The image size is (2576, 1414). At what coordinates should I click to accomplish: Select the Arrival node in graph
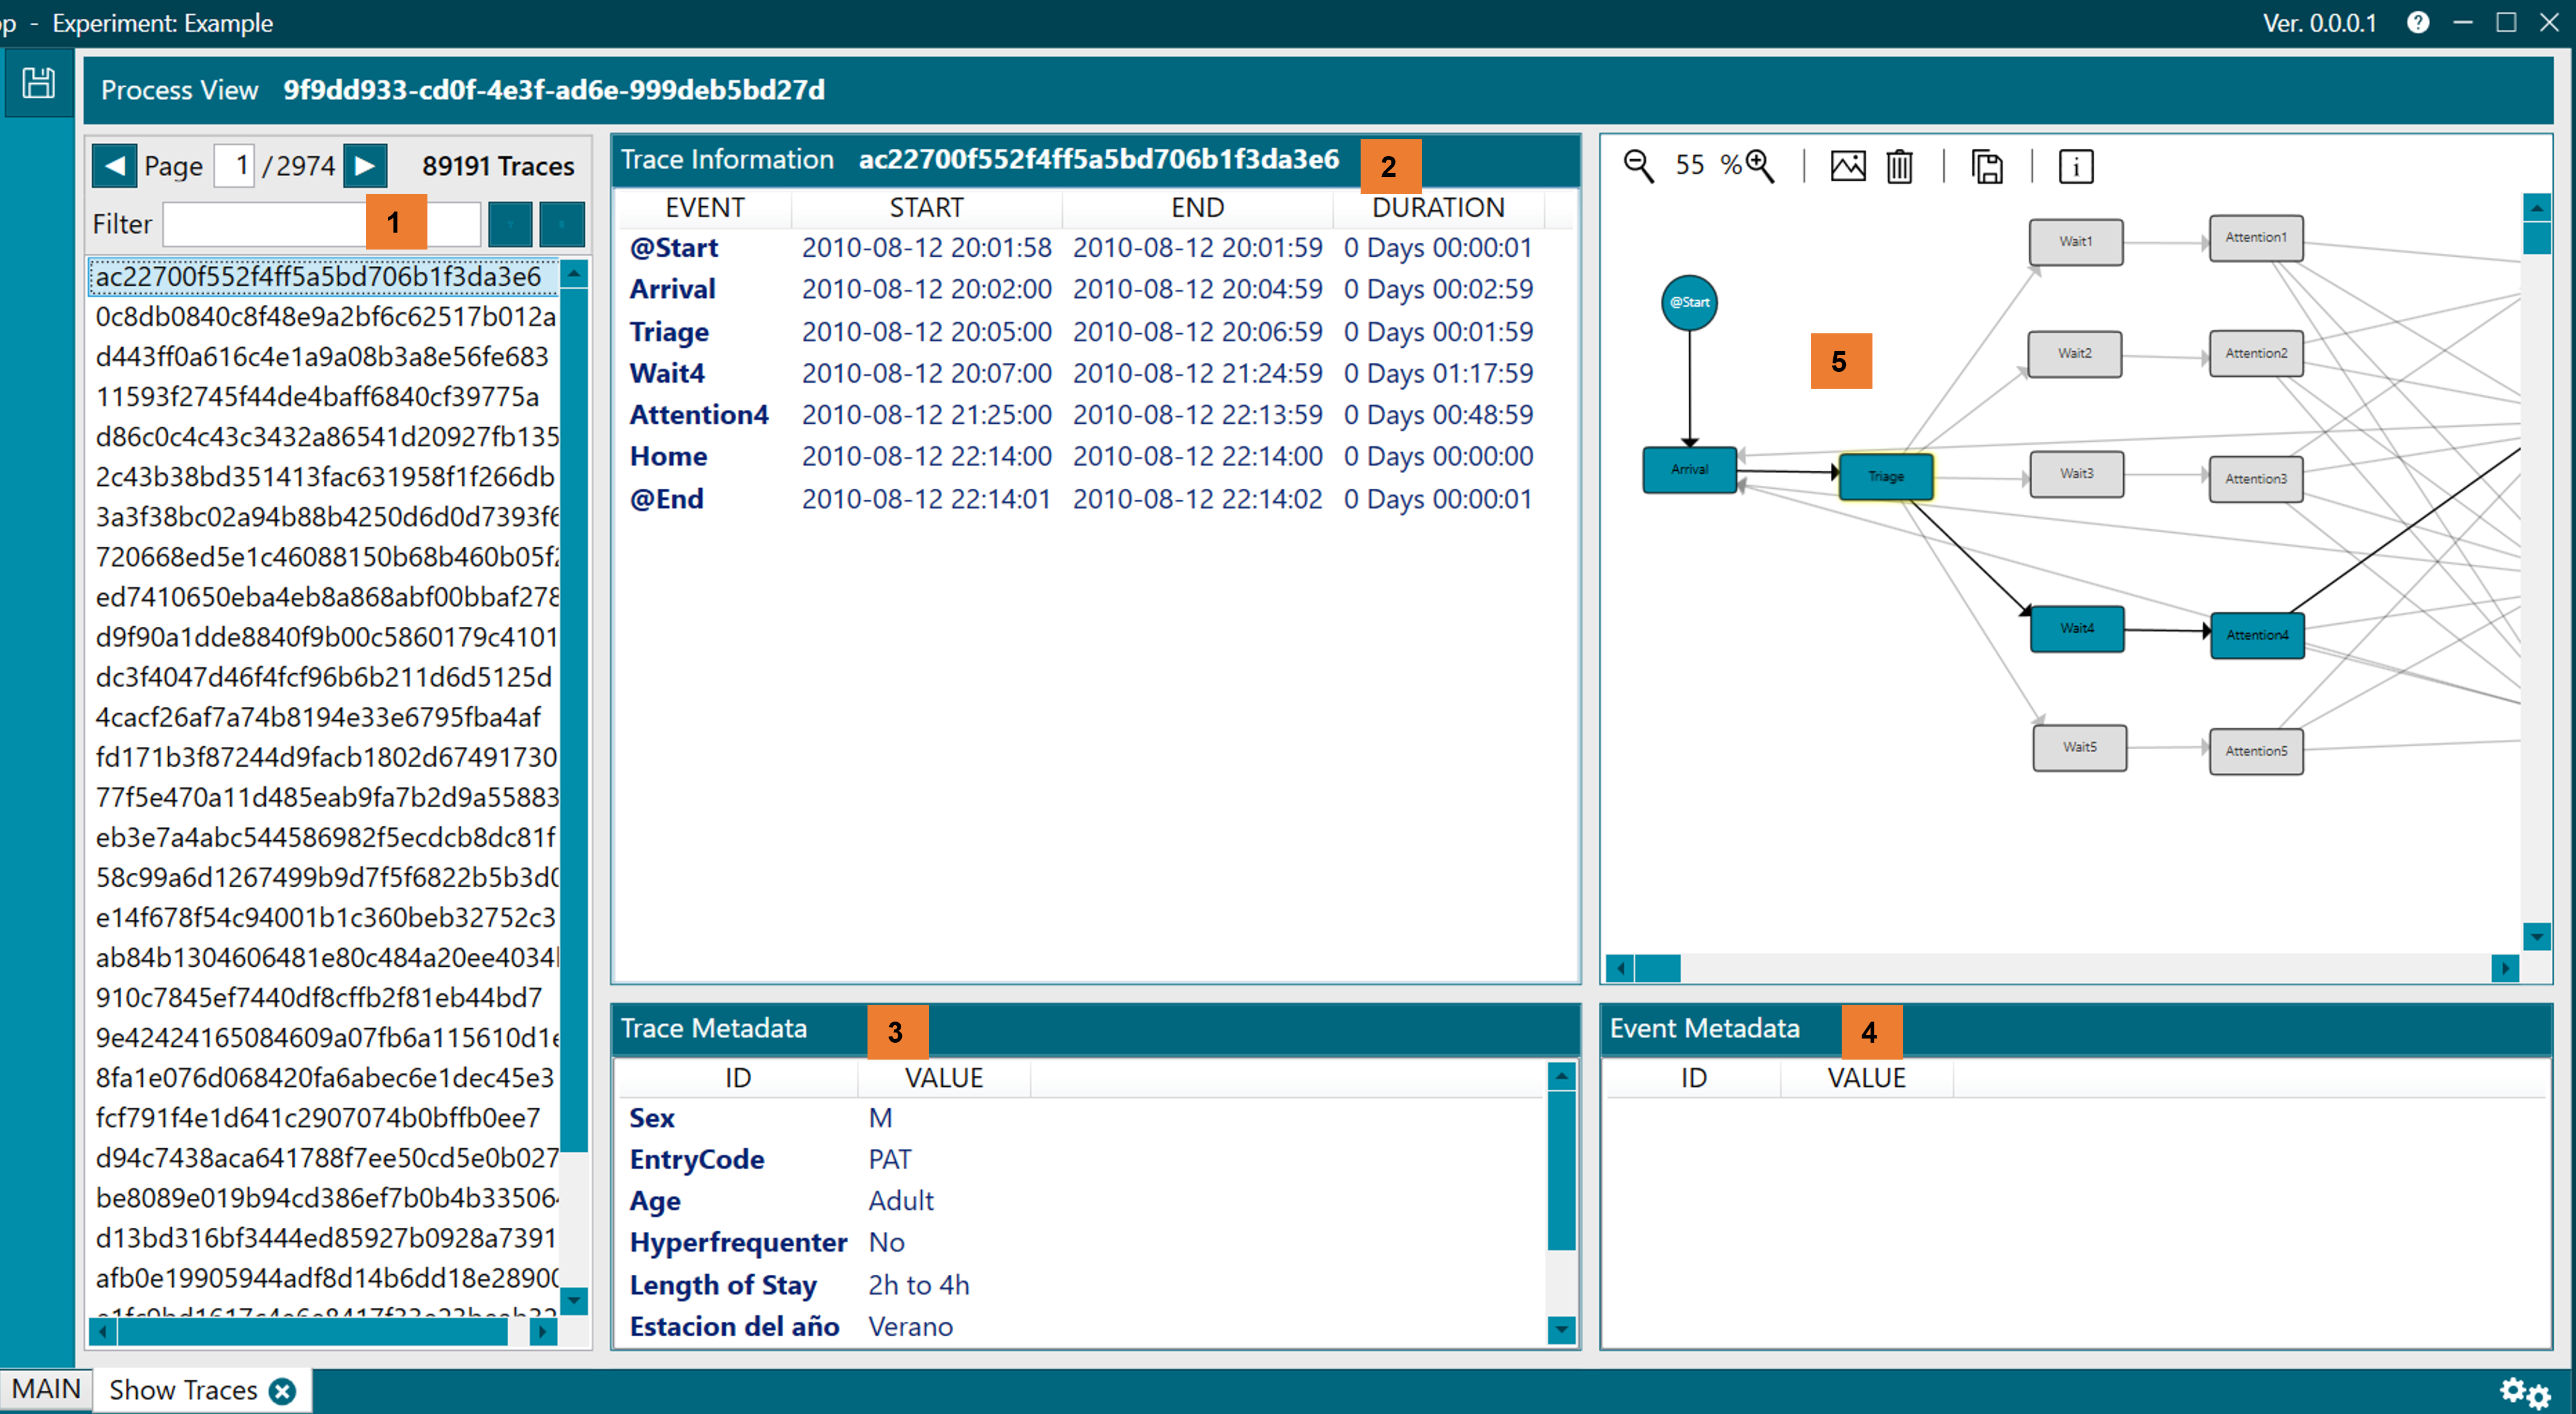tap(1689, 469)
